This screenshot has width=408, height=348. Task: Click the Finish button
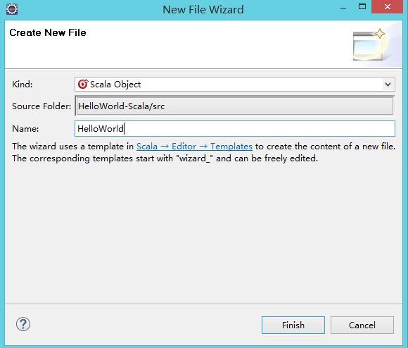click(x=293, y=325)
